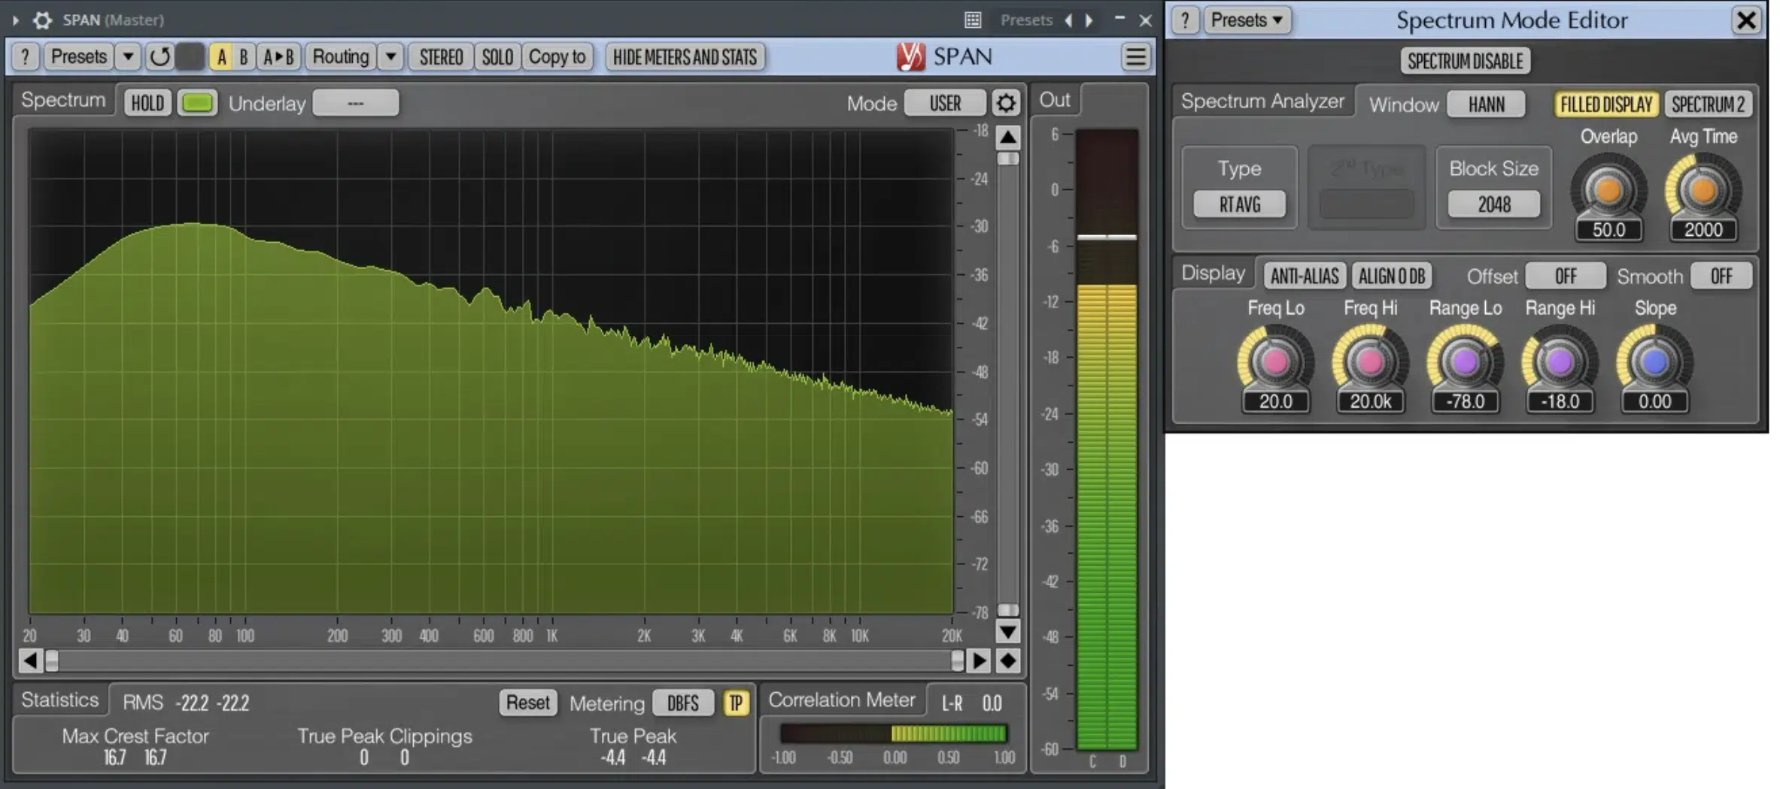The width and height of the screenshot is (1780, 789).
Task: Click the green spectrum color swatch
Action: (x=197, y=103)
